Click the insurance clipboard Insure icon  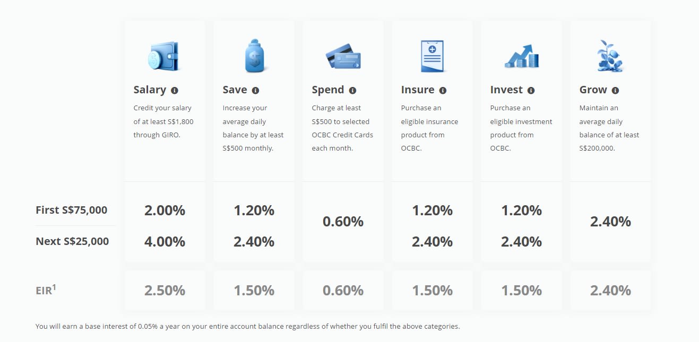433,56
